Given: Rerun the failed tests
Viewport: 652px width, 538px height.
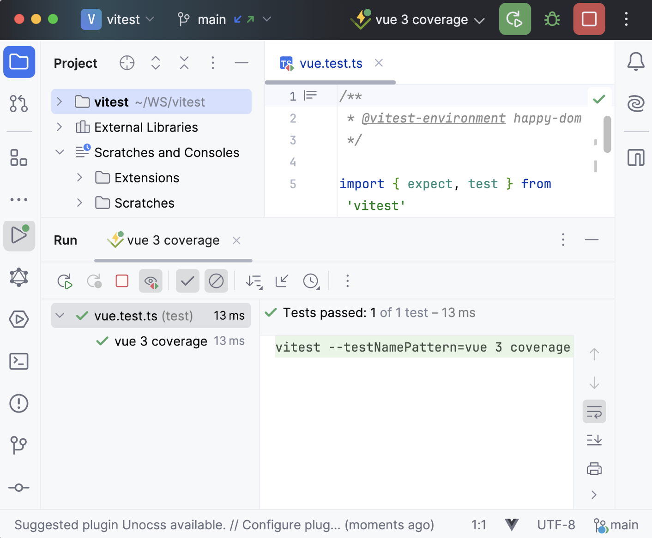Looking at the screenshot, I should click(x=94, y=281).
